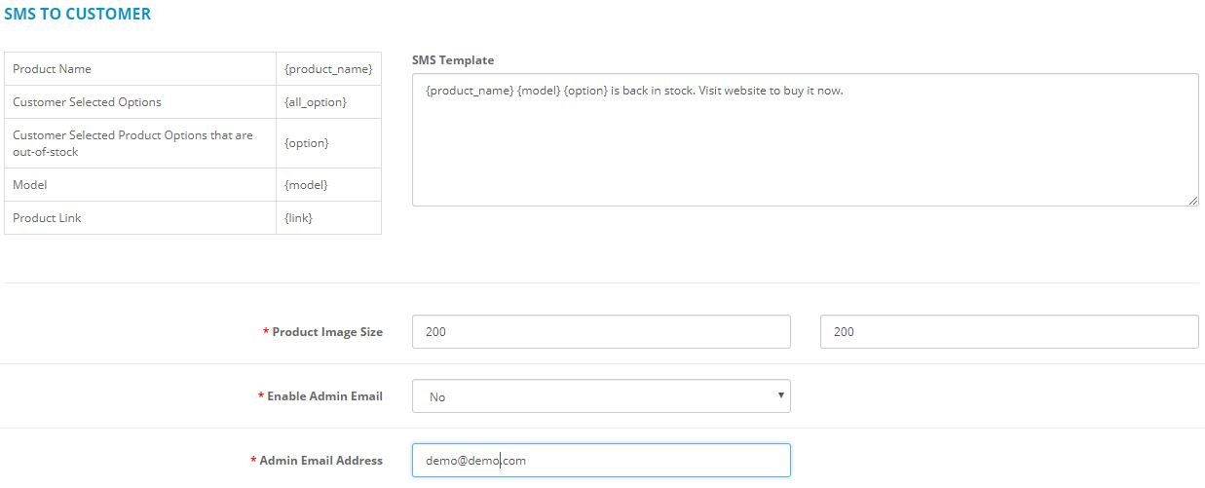The height and width of the screenshot is (488, 1205).
Task: Open the Enable Admin Email dropdown
Action: pos(601,396)
